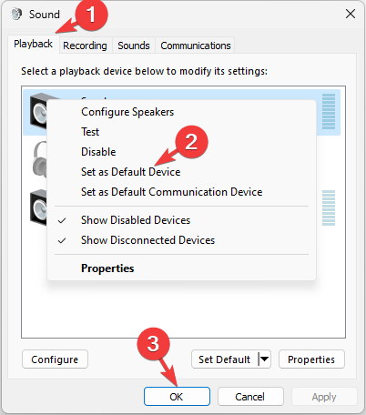Select the top speaker device icon
The image size is (366, 415).
click(38, 111)
